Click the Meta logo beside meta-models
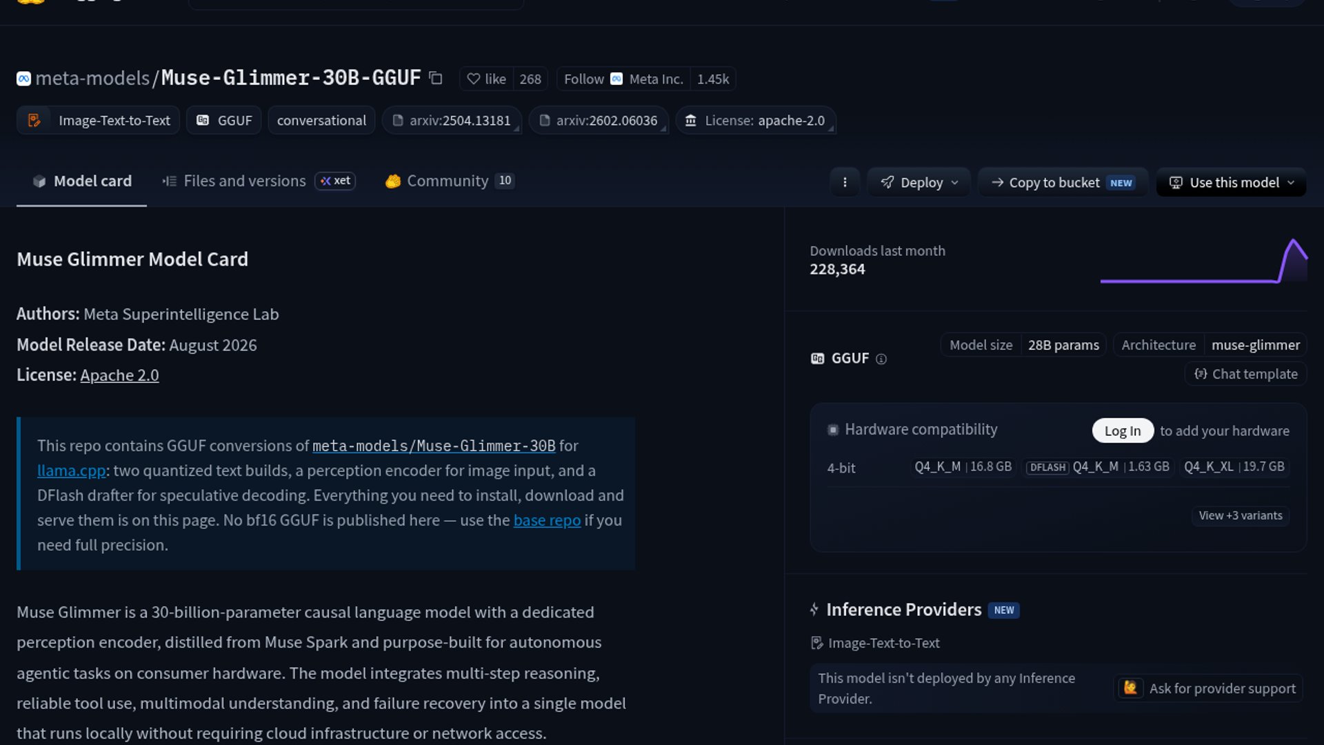The image size is (1324, 745). click(x=23, y=79)
